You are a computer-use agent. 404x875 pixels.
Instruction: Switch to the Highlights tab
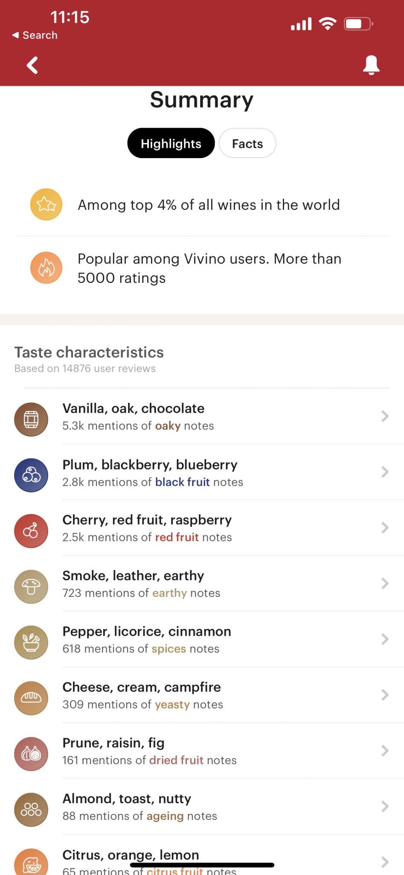[171, 144]
